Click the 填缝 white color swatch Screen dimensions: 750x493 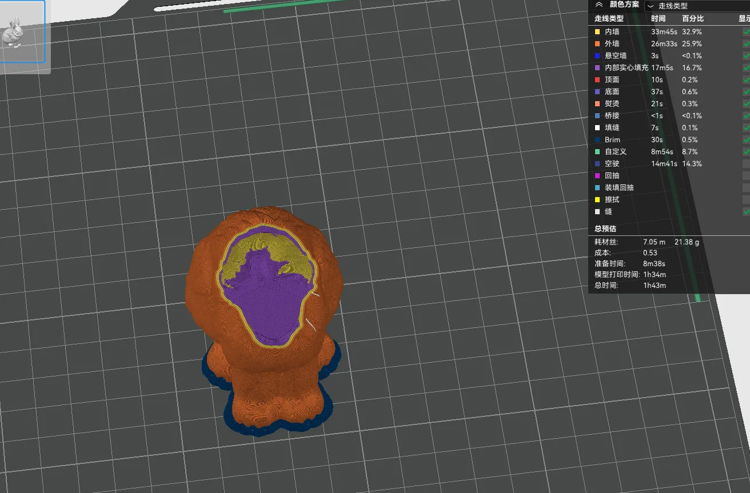point(598,128)
